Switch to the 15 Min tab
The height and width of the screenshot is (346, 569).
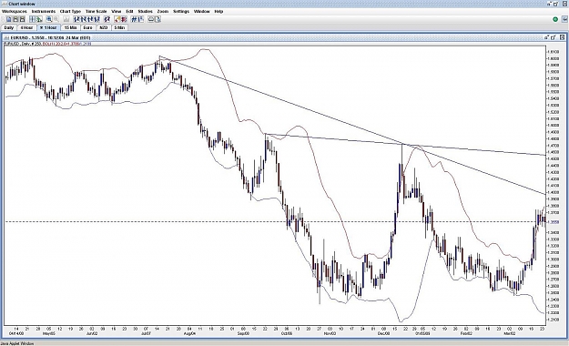pyautogui.click(x=70, y=27)
